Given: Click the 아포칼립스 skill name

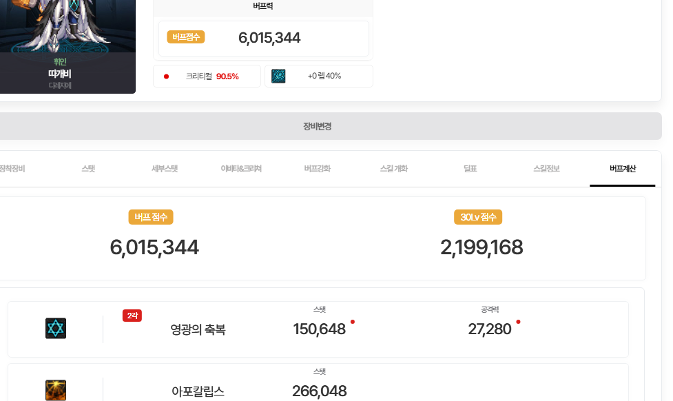Looking at the screenshot, I should (198, 391).
